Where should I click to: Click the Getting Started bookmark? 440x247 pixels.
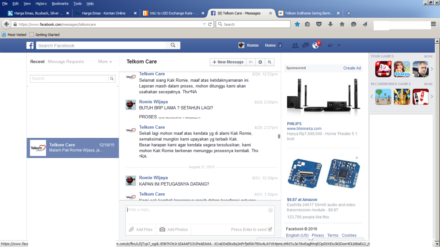pyautogui.click(x=44, y=35)
